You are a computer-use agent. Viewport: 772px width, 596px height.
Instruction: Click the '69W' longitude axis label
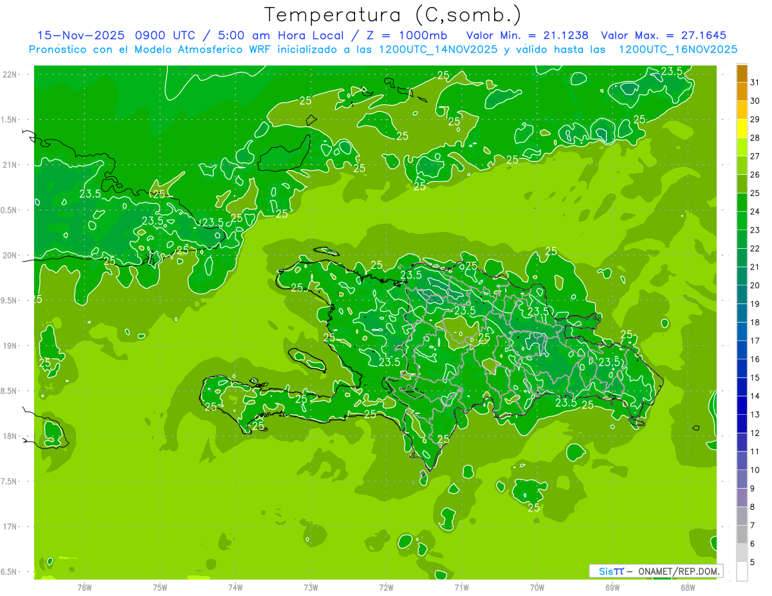click(612, 587)
